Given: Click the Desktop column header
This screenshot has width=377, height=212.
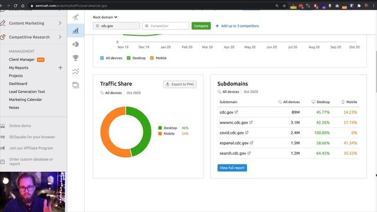Looking at the screenshot, I should pos(320,102).
